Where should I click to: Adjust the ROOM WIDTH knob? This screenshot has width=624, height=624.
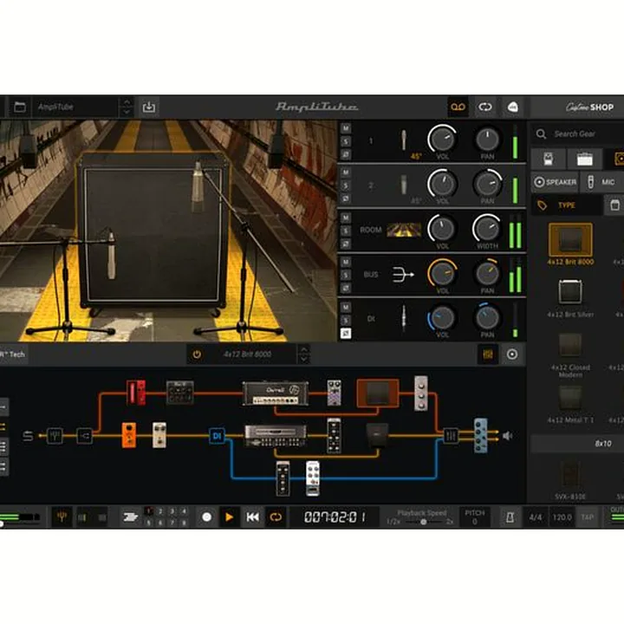pyautogui.click(x=486, y=229)
